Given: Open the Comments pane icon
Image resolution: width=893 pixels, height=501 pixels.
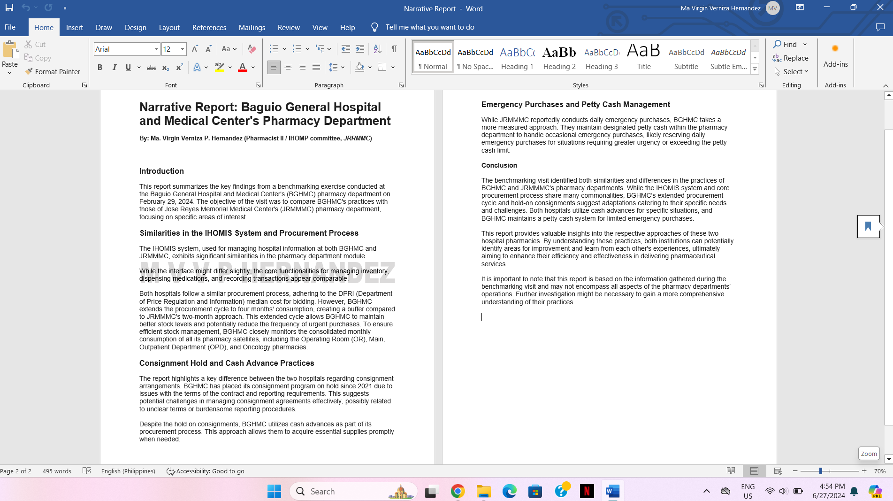Looking at the screenshot, I should pos(880,27).
